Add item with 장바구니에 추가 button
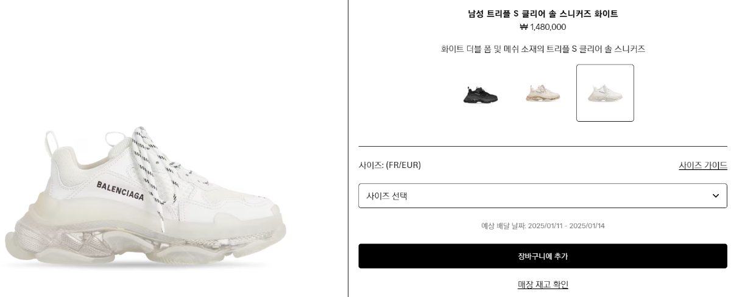Viewport: 731px width, 297px height. pyautogui.click(x=543, y=256)
